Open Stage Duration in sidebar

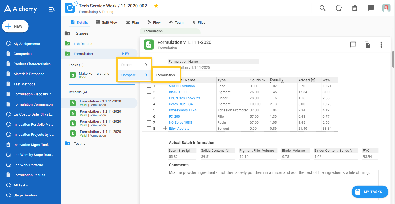tap(25, 195)
